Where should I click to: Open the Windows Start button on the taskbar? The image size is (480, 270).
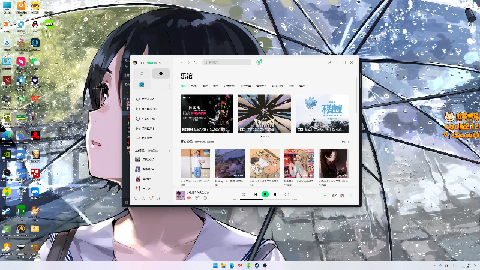pos(215,265)
